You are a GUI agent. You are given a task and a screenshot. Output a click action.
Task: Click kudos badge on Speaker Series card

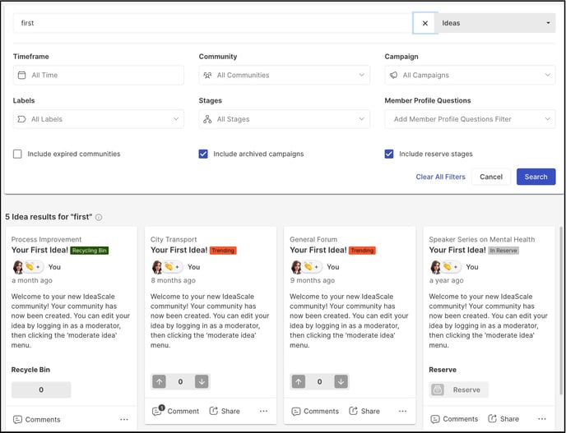click(x=451, y=267)
